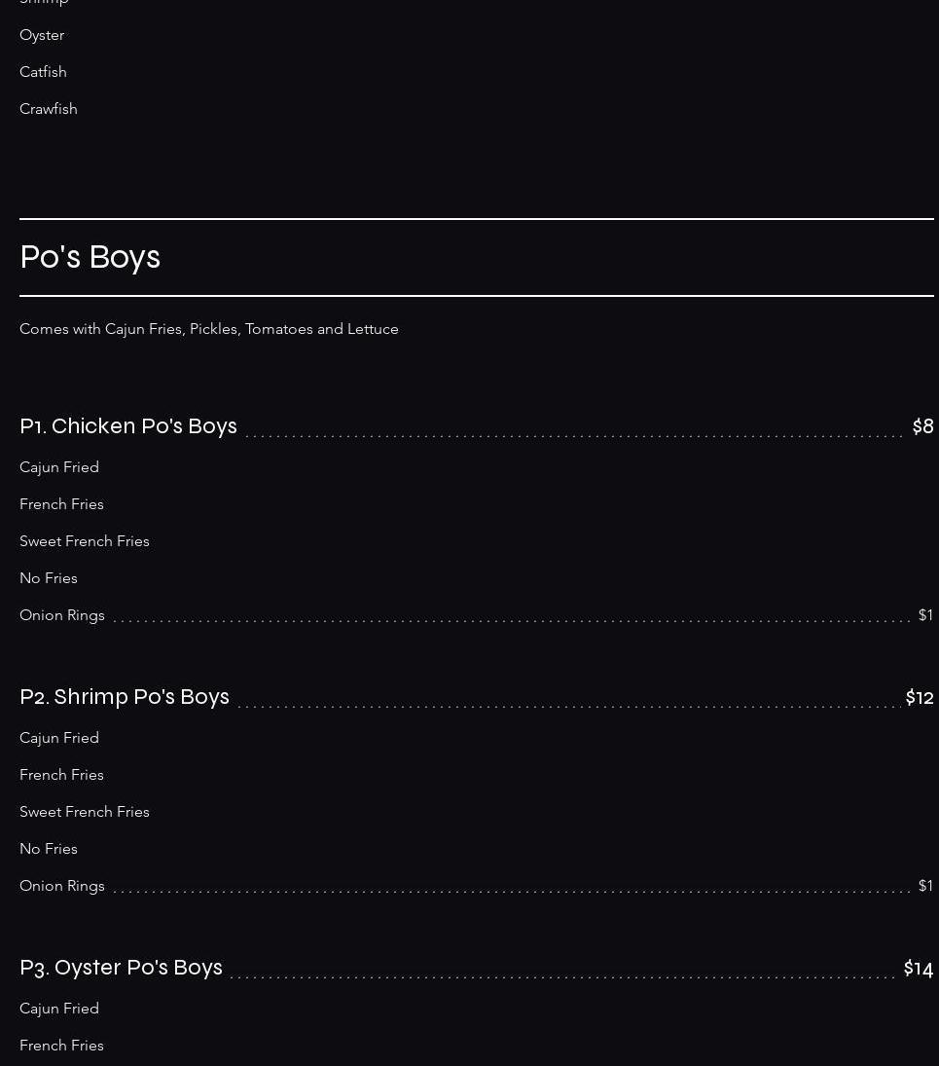Click the Crawfish option
The width and height of the screenshot is (939, 1066).
pyautogui.click(x=49, y=109)
